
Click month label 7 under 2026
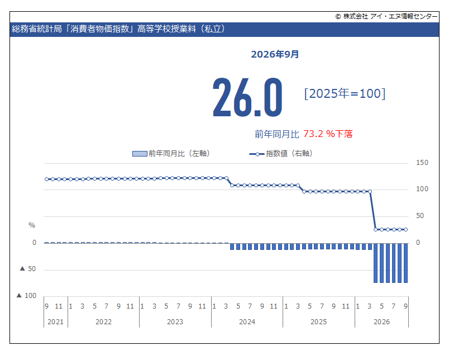point(394,306)
